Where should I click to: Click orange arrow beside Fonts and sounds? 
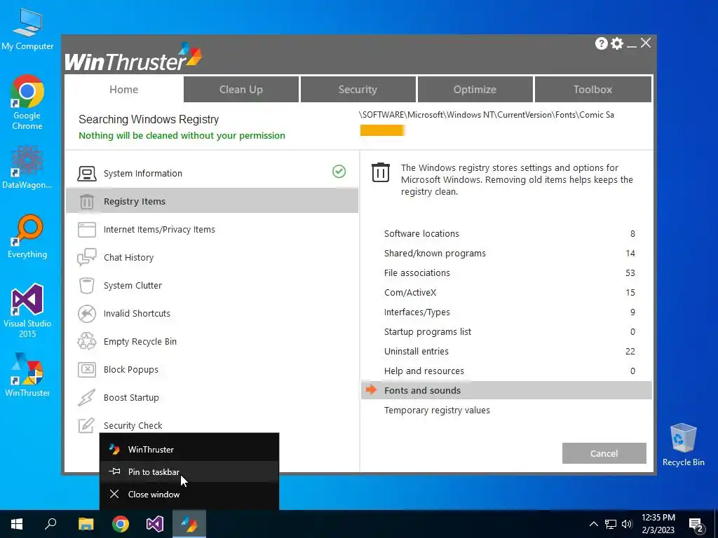[x=372, y=389]
